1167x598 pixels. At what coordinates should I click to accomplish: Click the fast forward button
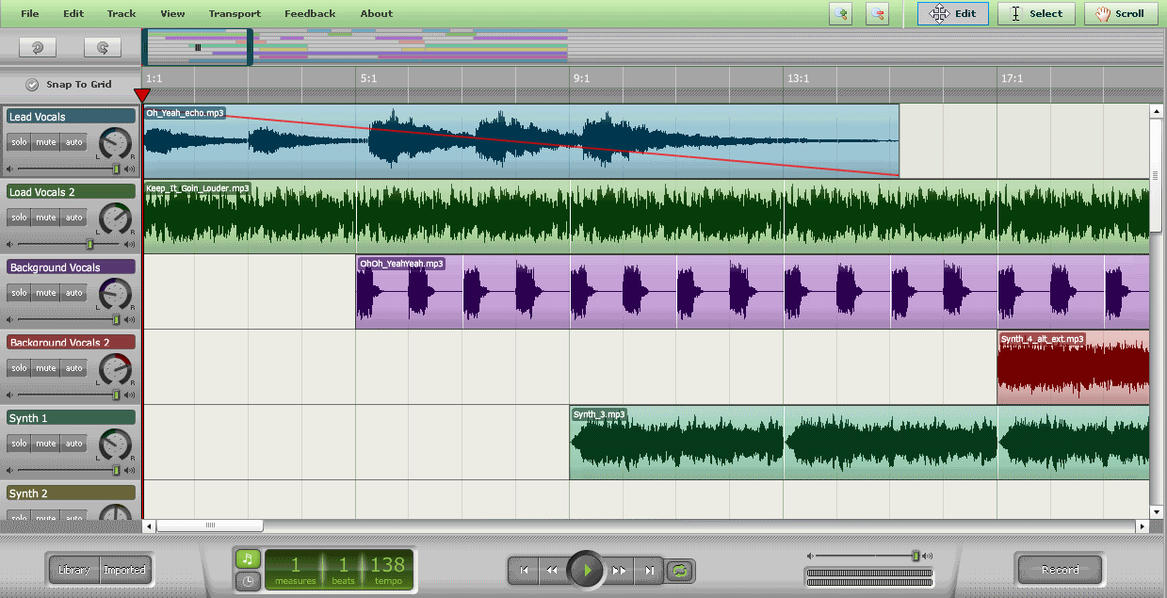619,570
